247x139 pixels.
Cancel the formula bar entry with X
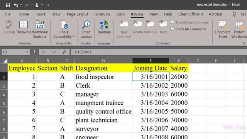point(44,52)
